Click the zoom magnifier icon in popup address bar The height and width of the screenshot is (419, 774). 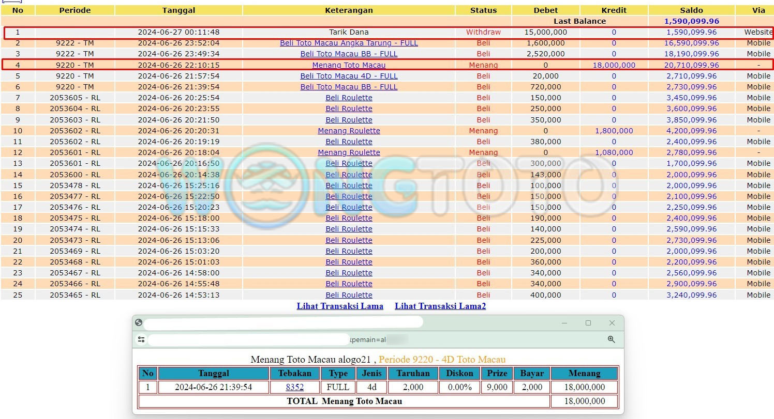[611, 339]
